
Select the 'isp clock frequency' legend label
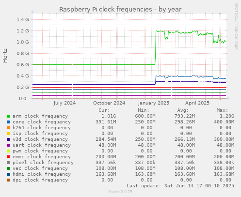(40, 134)
